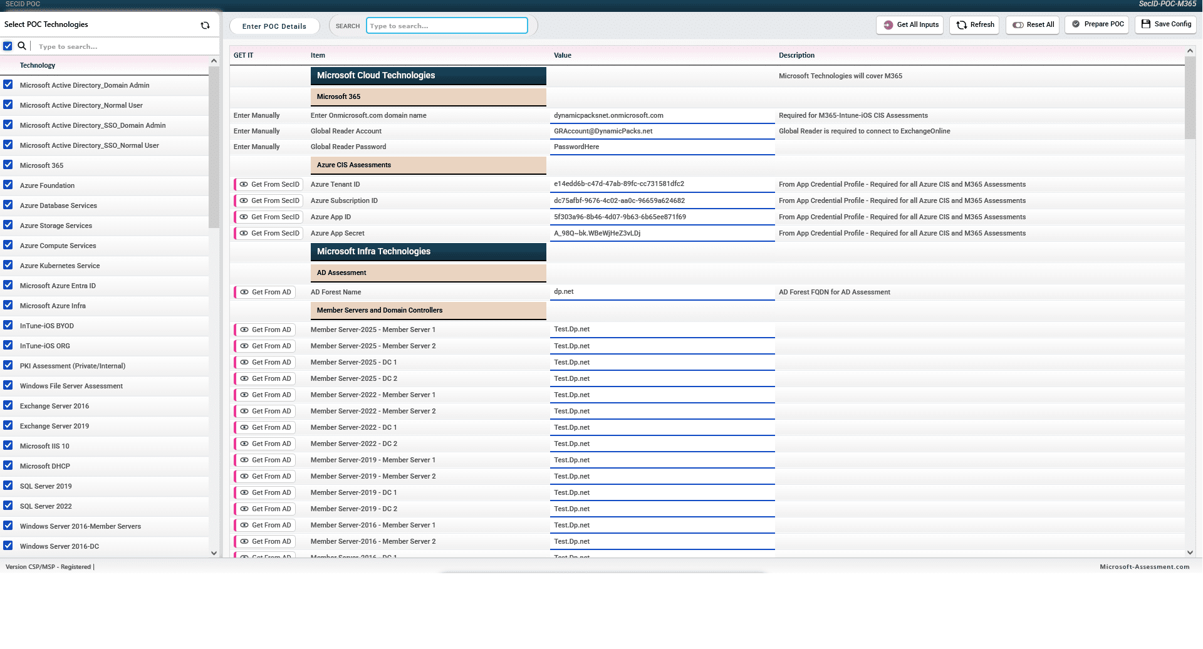Click eye icon for Member Server-2025 - Member Server 1
This screenshot has height=649, width=1203.
(x=244, y=330)
